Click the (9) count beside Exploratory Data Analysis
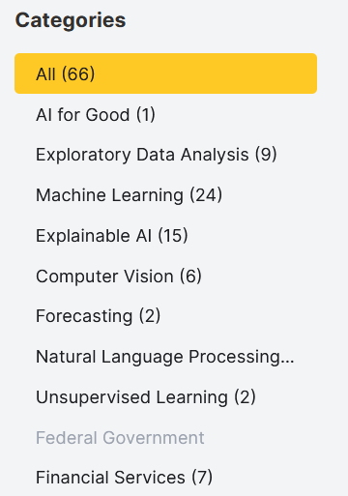Screen dimensions: 348x496 coord(266,155)
